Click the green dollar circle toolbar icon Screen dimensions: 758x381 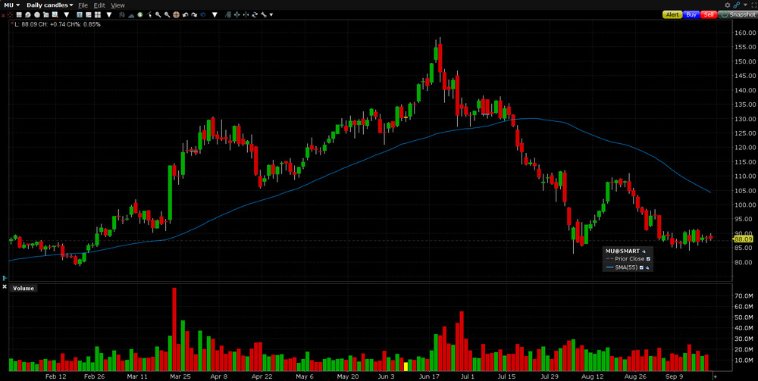(x=140, y=15)
